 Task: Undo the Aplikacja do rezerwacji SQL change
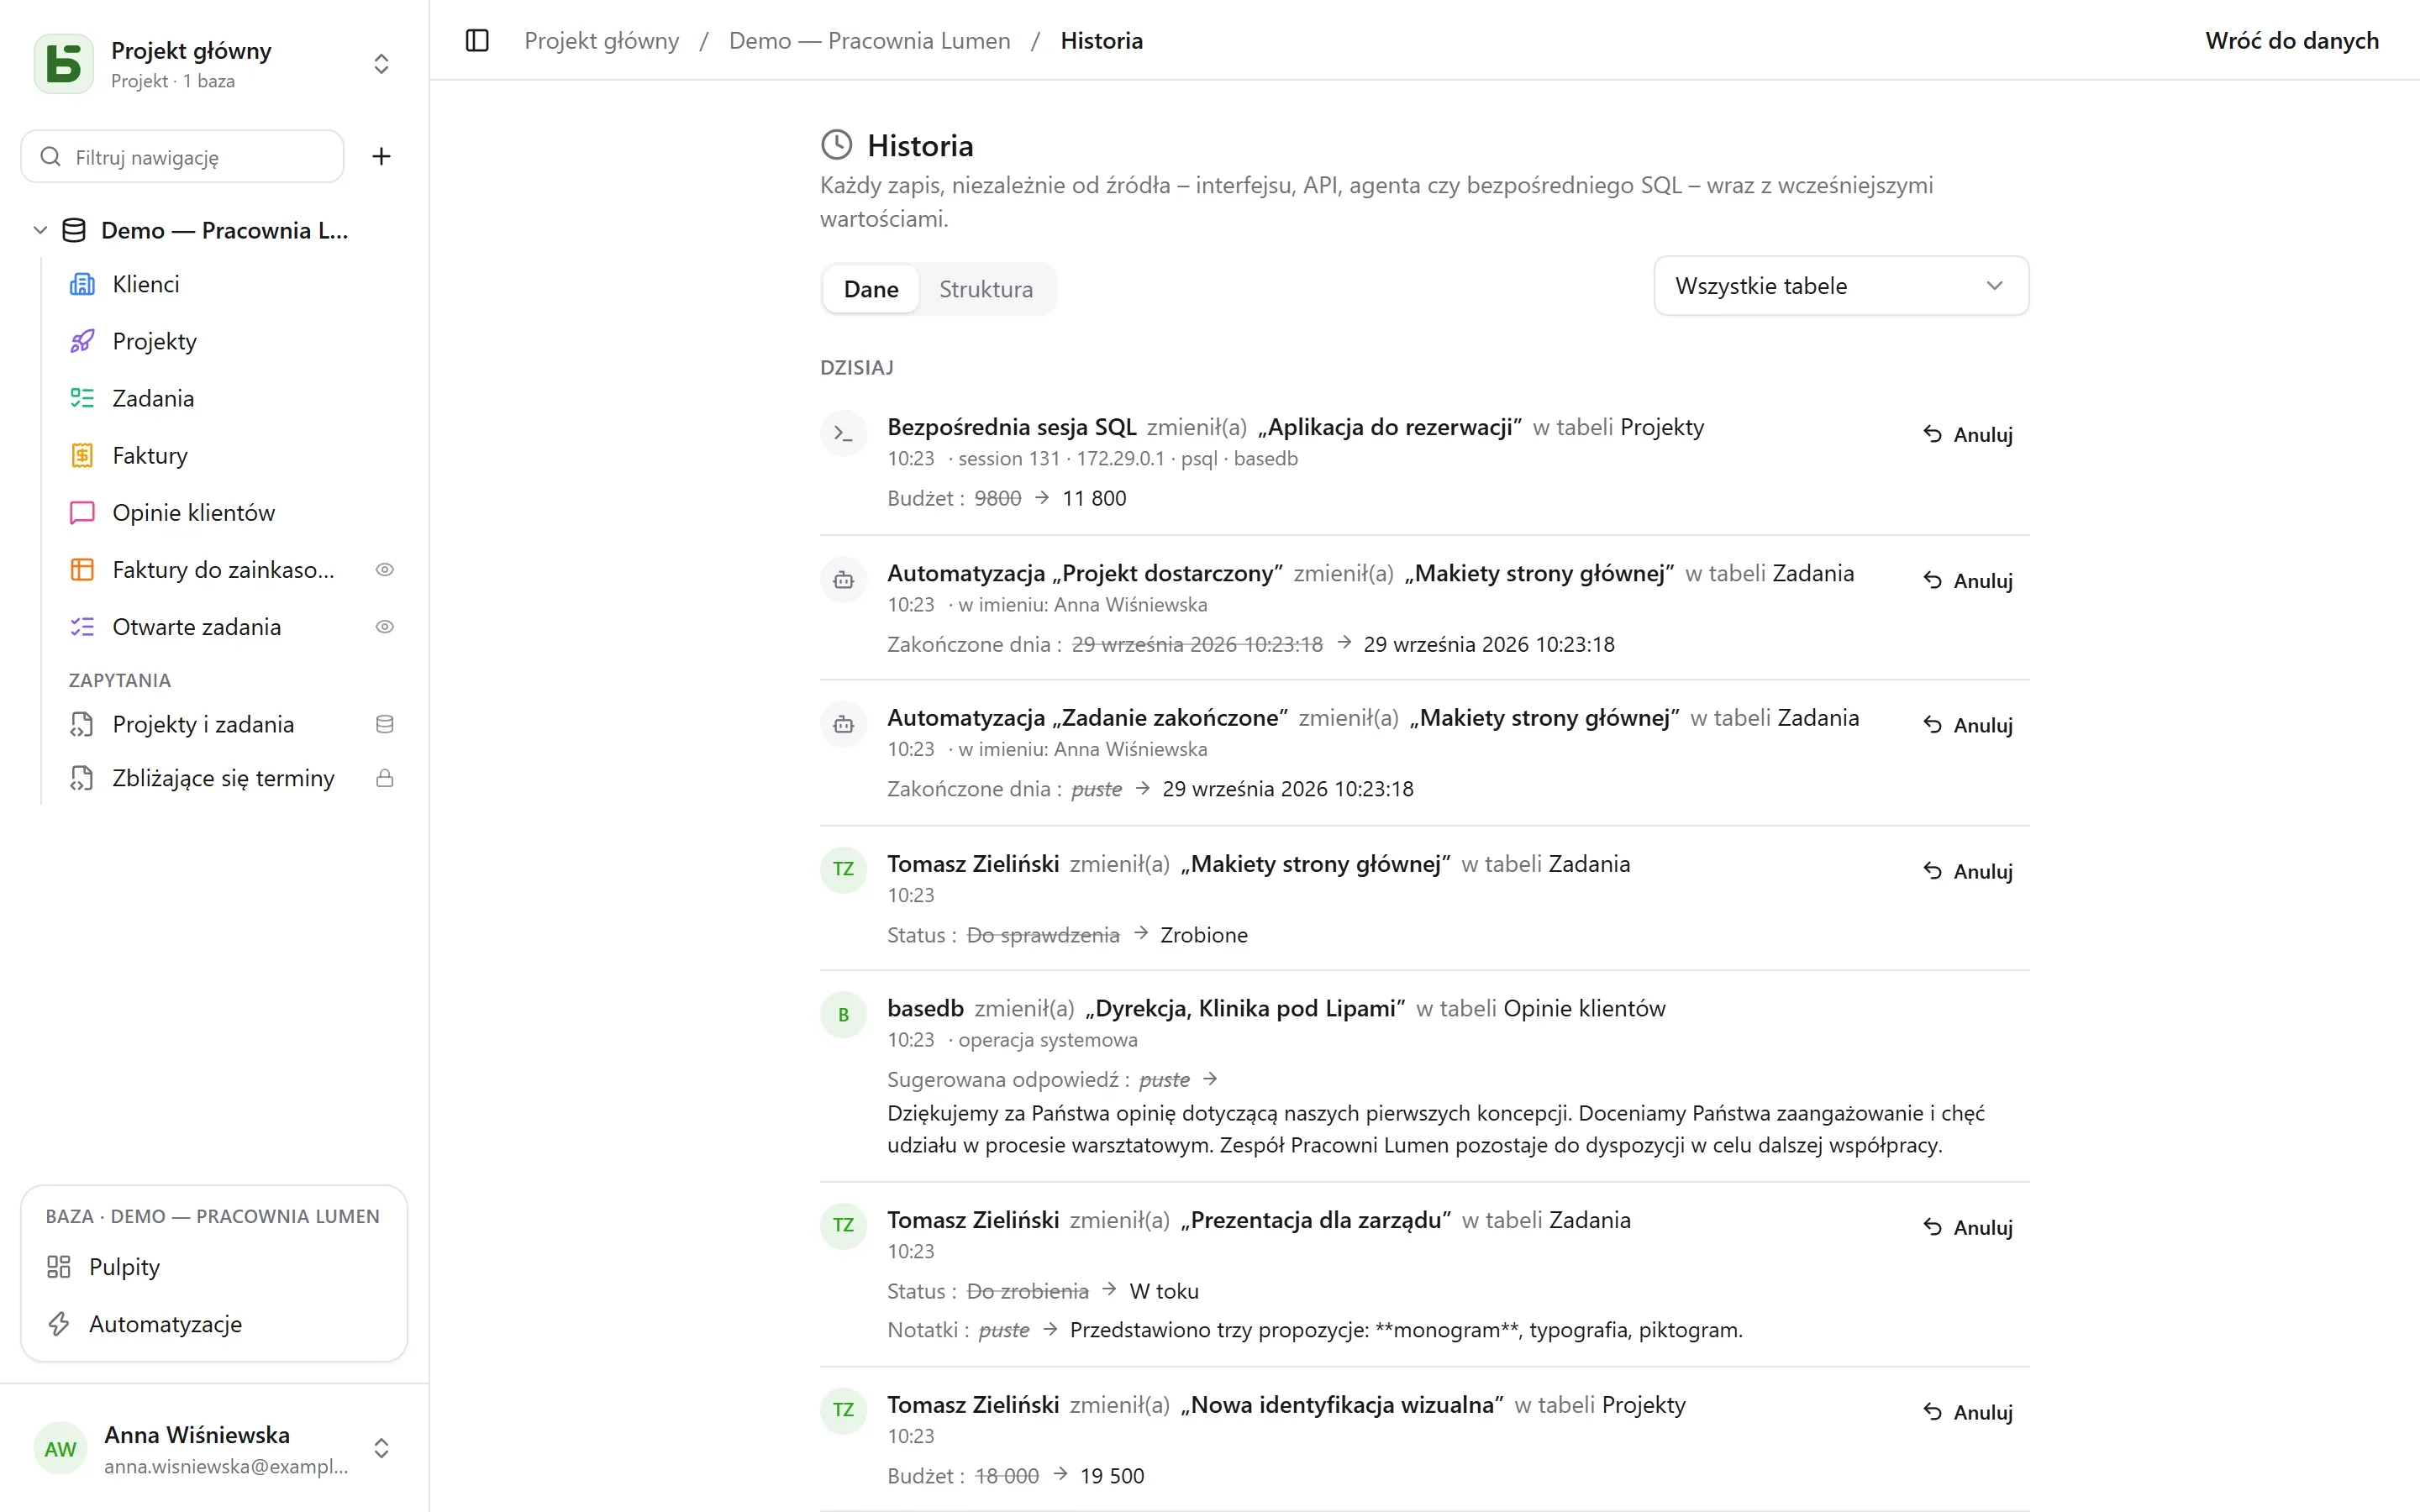(1967, 434)
